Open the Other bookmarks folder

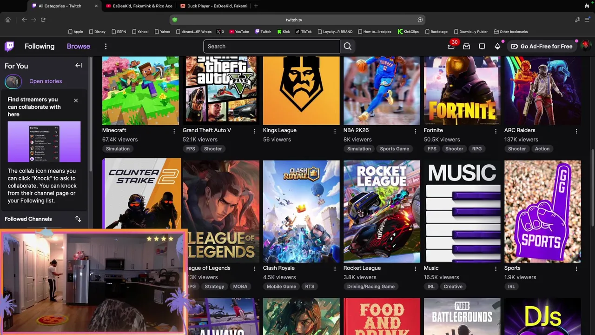pyautogui.click(x=511, y=32)
